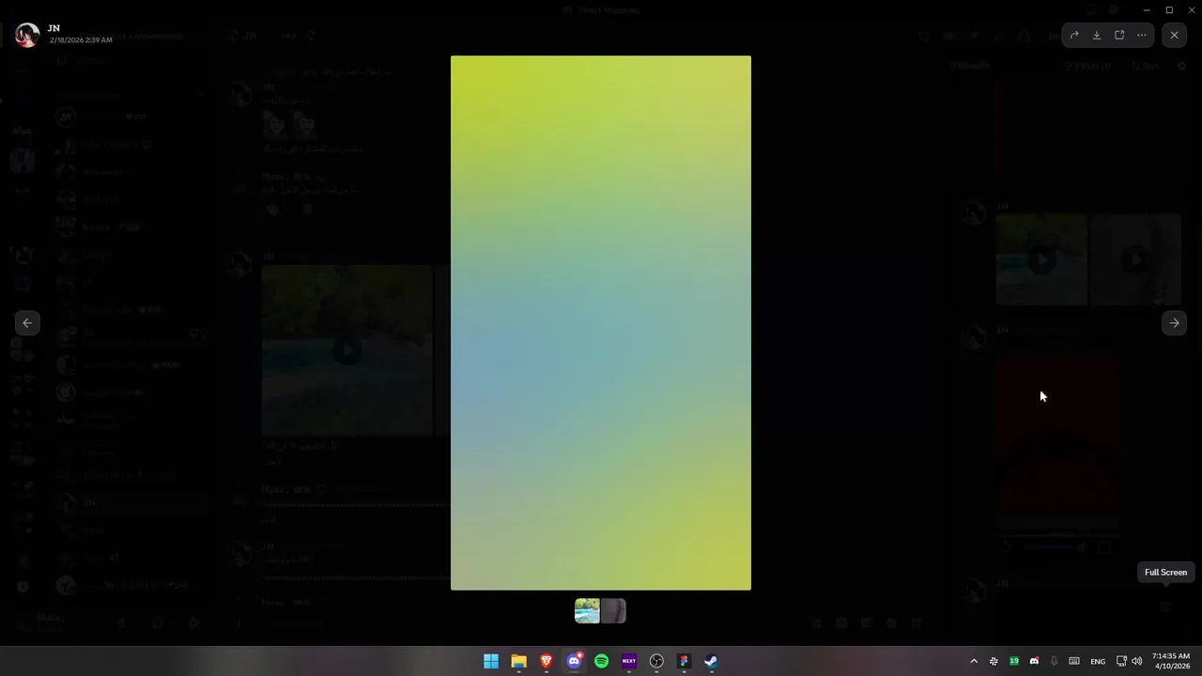
Task: Open network settings tray icon
Action: 1121,661
